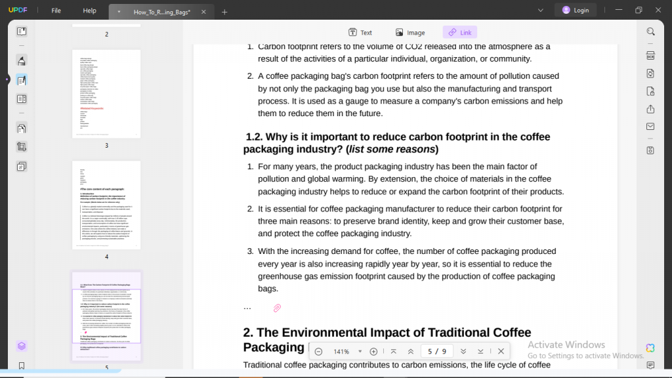Switch to Text editing mode
This screenshot has width=672, height=378.
(x=360, y=32)
